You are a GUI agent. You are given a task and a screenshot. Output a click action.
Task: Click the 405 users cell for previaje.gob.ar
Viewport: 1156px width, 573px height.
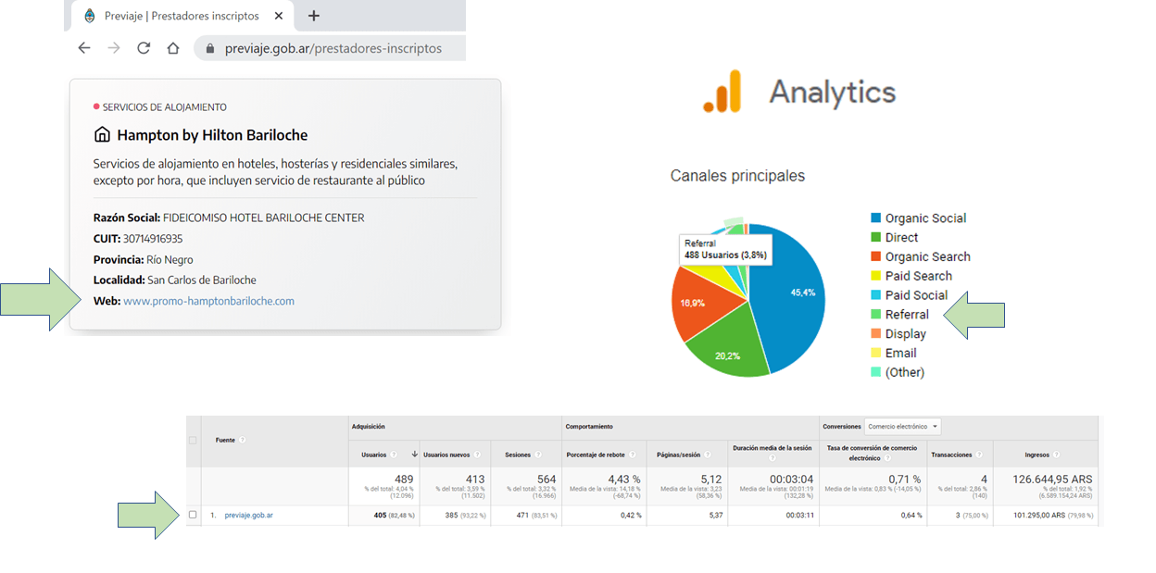click(383, 515)
